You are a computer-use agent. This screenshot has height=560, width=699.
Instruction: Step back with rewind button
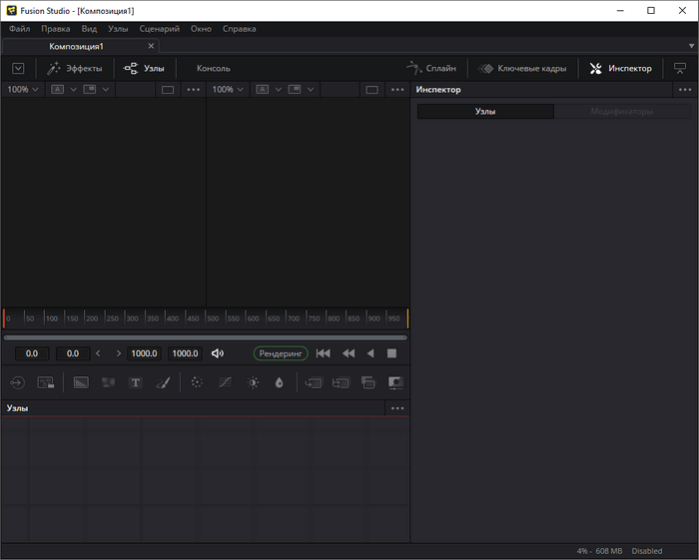[349, 353]
